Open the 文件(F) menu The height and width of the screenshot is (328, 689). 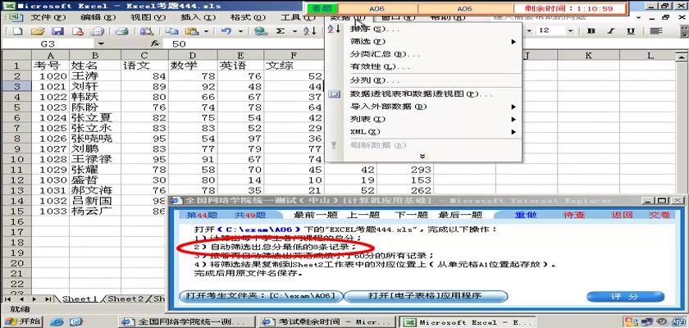tap(48, 17)
